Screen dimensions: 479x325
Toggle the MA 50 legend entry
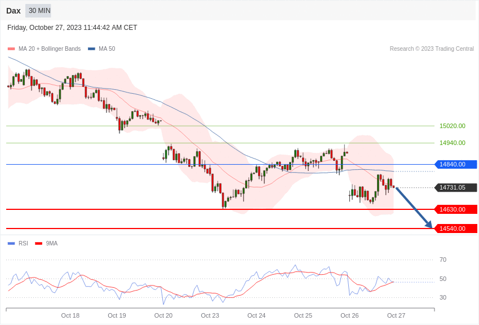tap(101, 49)
